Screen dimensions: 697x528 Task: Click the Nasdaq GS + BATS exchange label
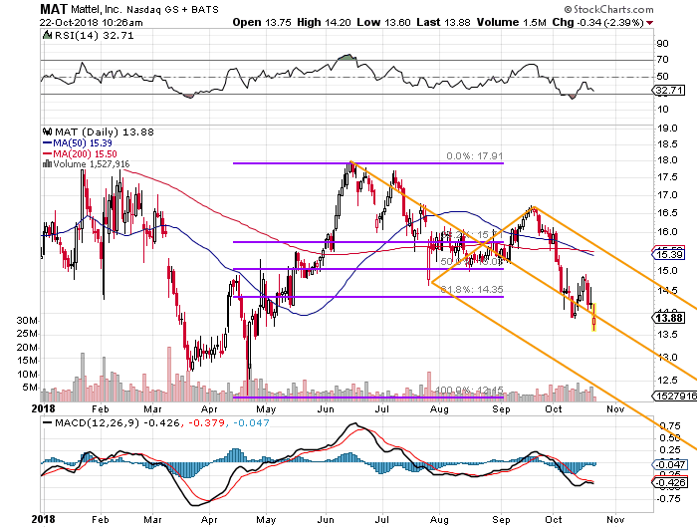click(x=173, y=10)
